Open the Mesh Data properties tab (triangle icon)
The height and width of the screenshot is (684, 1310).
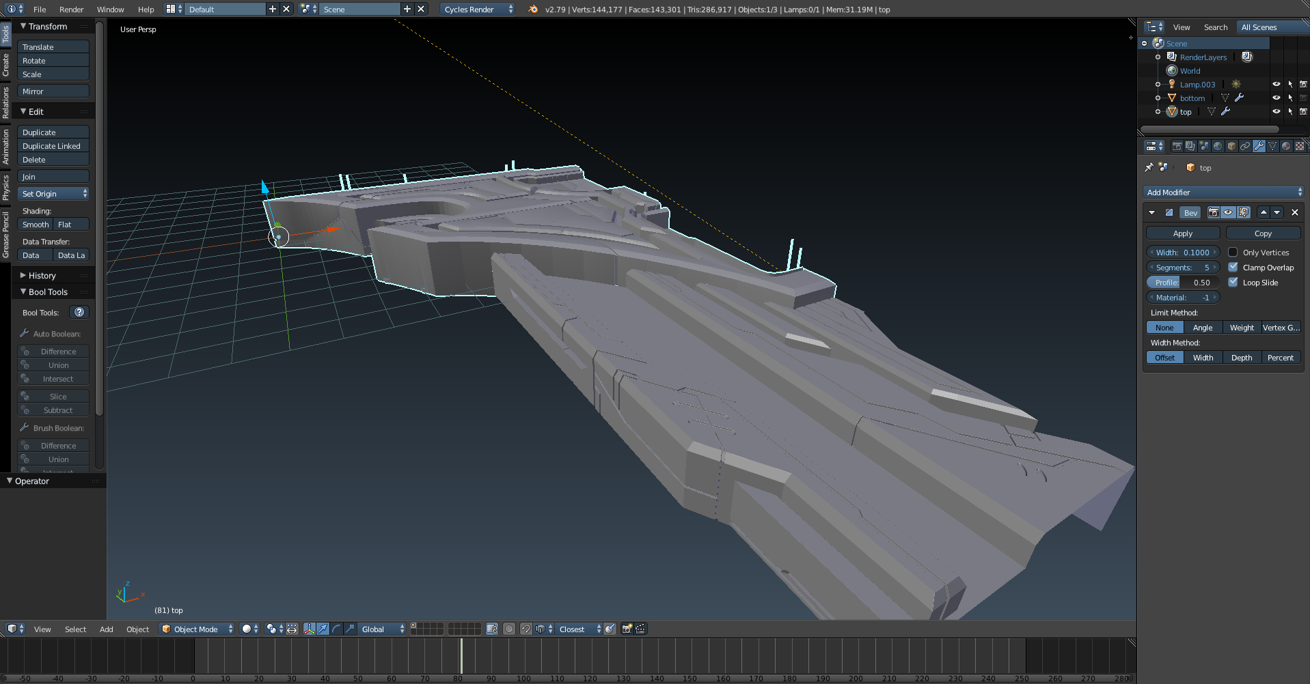coord(1272,146)
